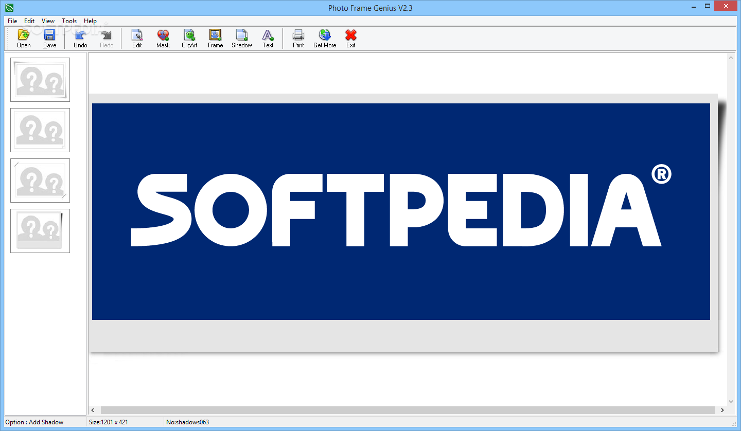Click the Get More download icon
The image size is (741, 431).
point(325,39)
